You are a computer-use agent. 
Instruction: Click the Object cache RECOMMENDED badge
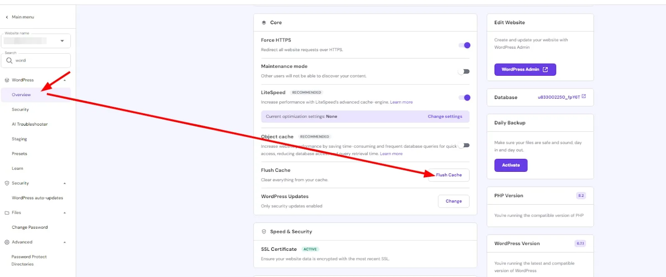tap(314, 136)
